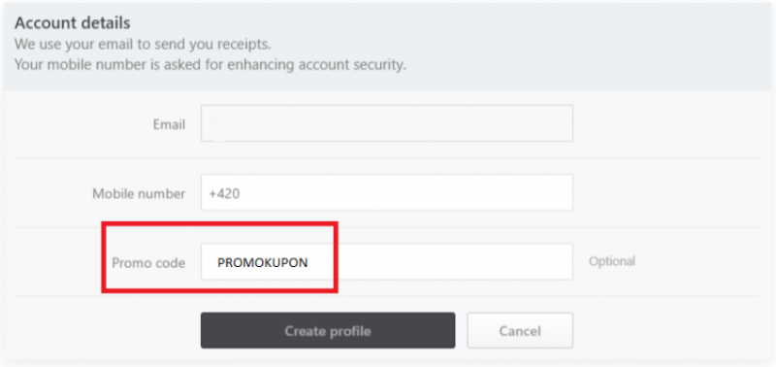Focus the Mobile number input field

[386, 192]
